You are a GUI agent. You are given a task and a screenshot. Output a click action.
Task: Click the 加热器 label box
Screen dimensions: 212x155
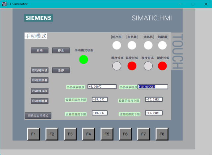coord(132,37)
